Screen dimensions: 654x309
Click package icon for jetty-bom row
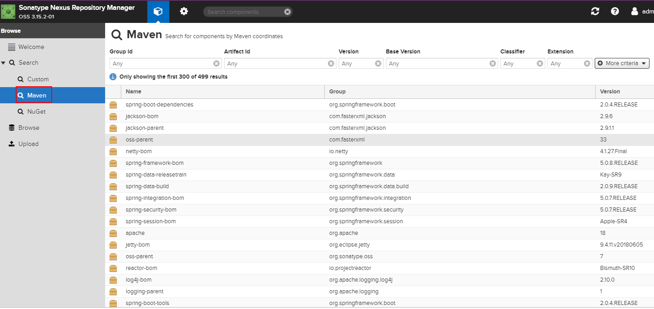click(x=113, y=245)
